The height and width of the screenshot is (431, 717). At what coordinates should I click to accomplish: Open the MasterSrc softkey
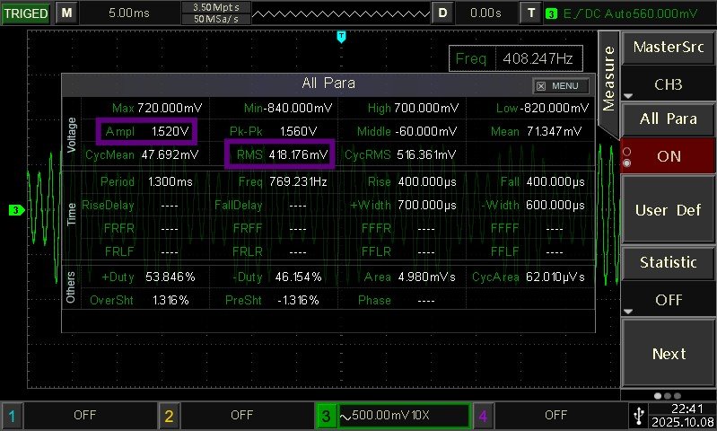pyautogui.click(x=668, y=47)
